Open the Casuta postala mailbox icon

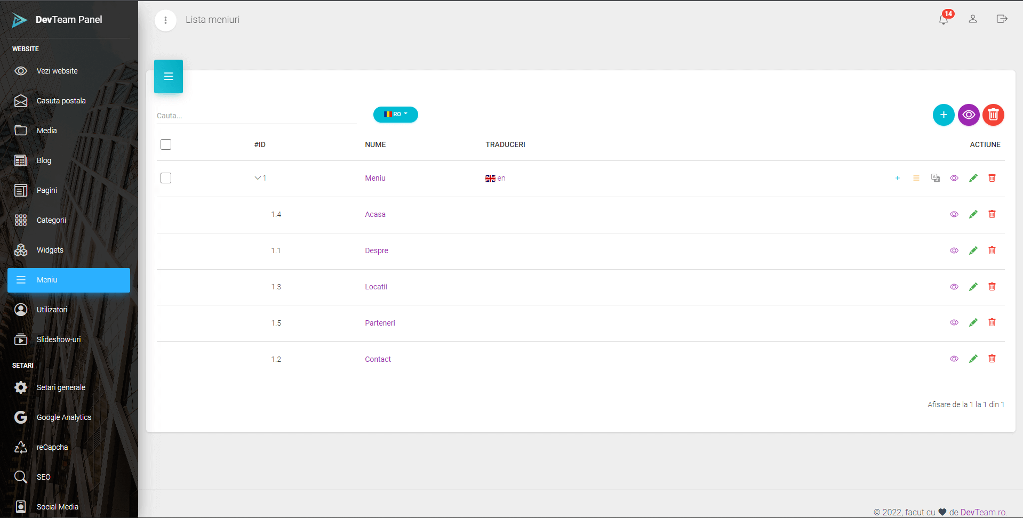(x=21, y=100)
